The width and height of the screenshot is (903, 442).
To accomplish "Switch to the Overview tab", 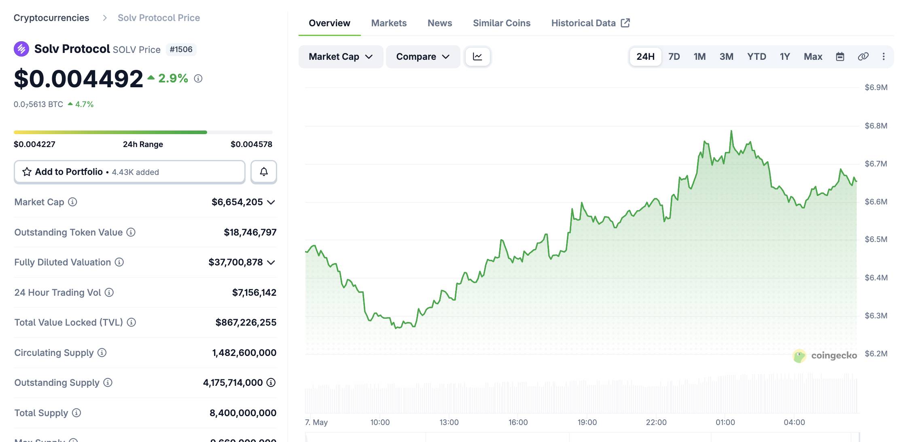I will 329,23.
